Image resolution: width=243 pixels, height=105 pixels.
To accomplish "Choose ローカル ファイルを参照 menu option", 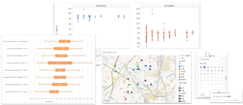I will click(221, 96).
